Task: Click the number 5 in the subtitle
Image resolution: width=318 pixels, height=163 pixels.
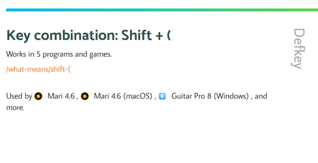Action: coord(38,54)
